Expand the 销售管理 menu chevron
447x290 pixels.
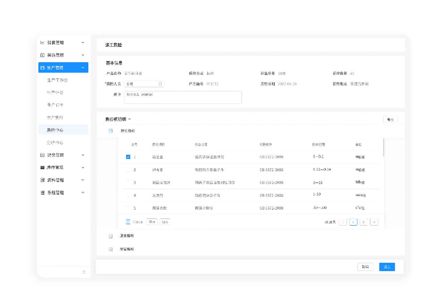[x=83, y=43]
